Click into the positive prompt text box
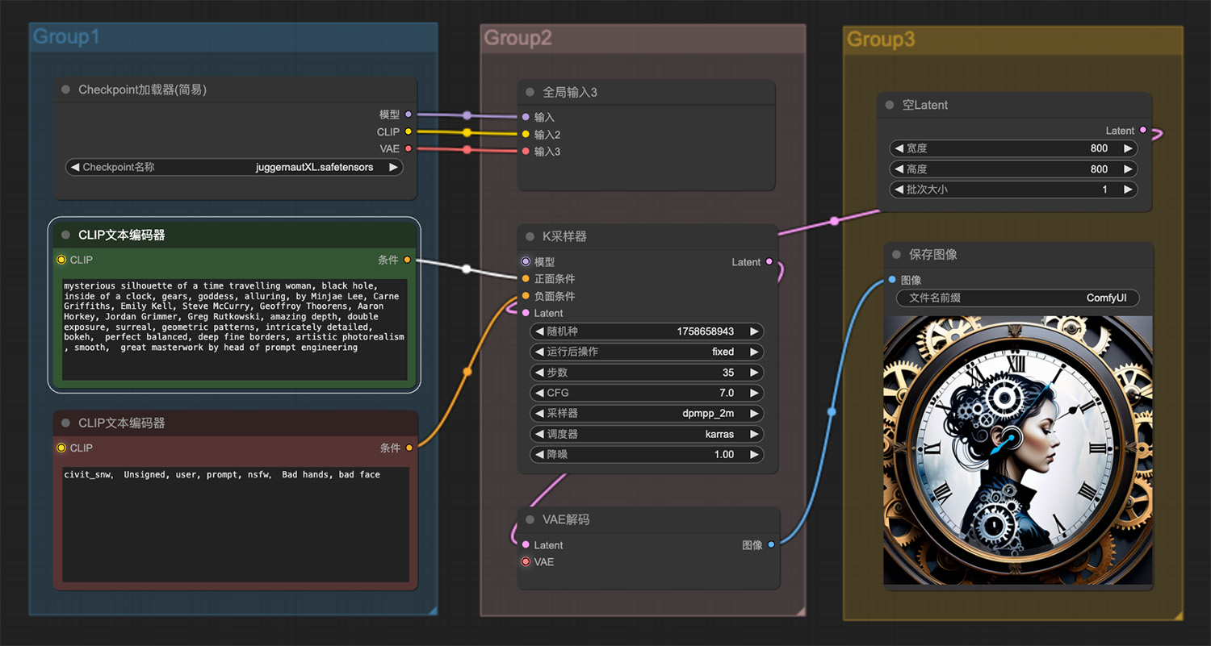Image resolution: width=1211 pixels, height=646 pixels. pyautogui.click(x=235, y=329)
